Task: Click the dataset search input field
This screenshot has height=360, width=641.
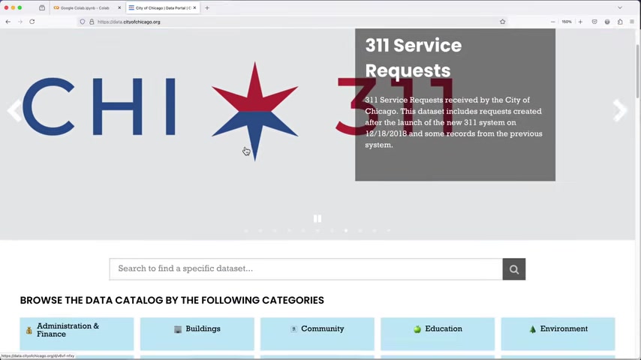Action: point(305,269)
